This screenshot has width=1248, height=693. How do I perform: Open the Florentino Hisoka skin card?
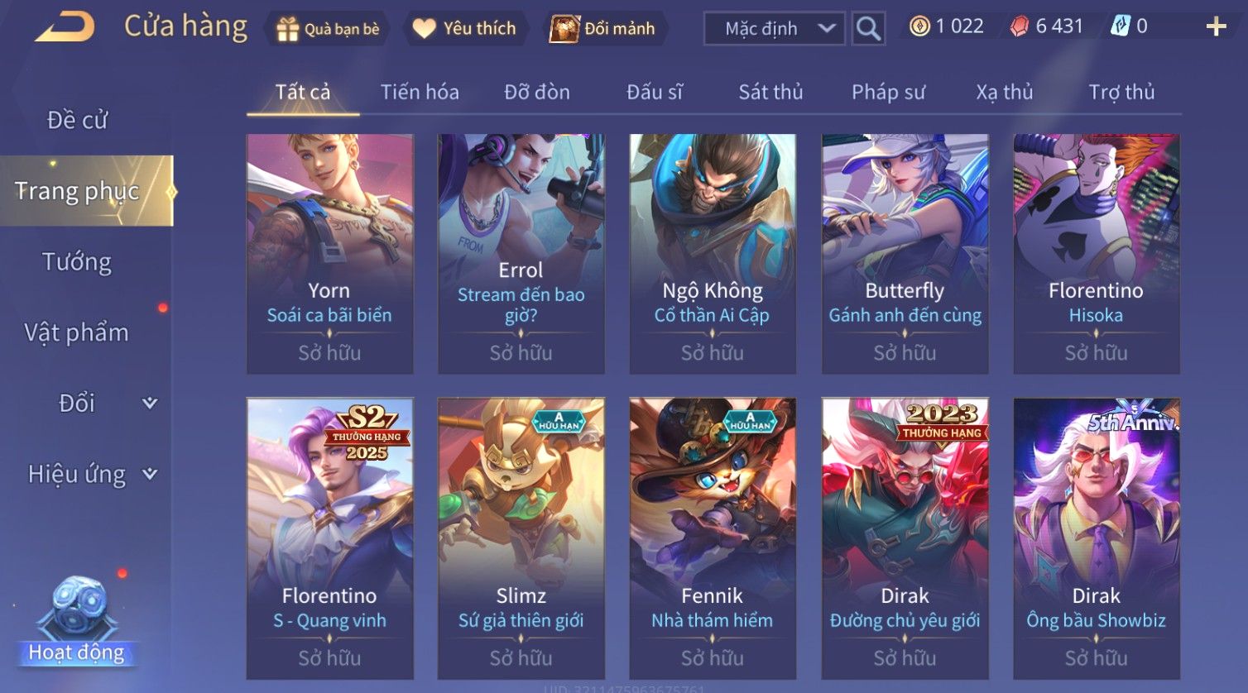1097,254
